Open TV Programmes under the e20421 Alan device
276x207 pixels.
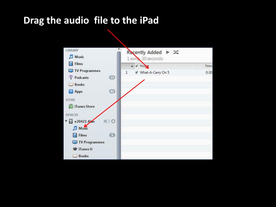[88, 142]
